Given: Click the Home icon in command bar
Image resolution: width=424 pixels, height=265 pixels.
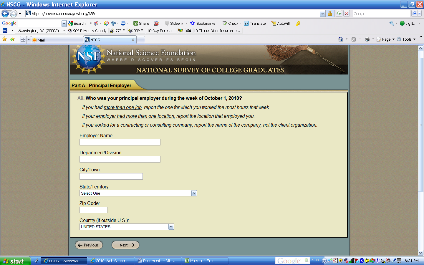Looking at the screenshot, I should click(x=341, y=39).
